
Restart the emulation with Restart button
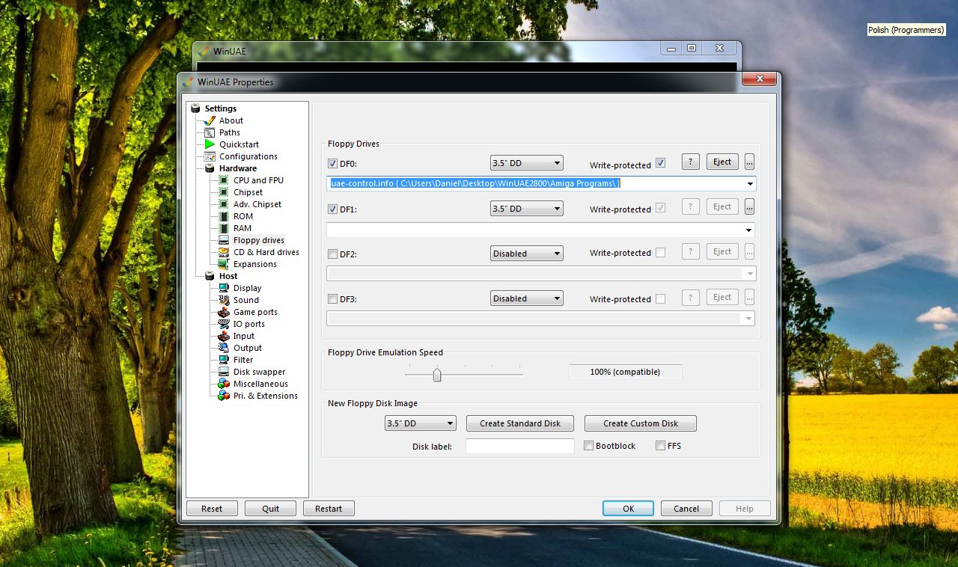(329, 509)
